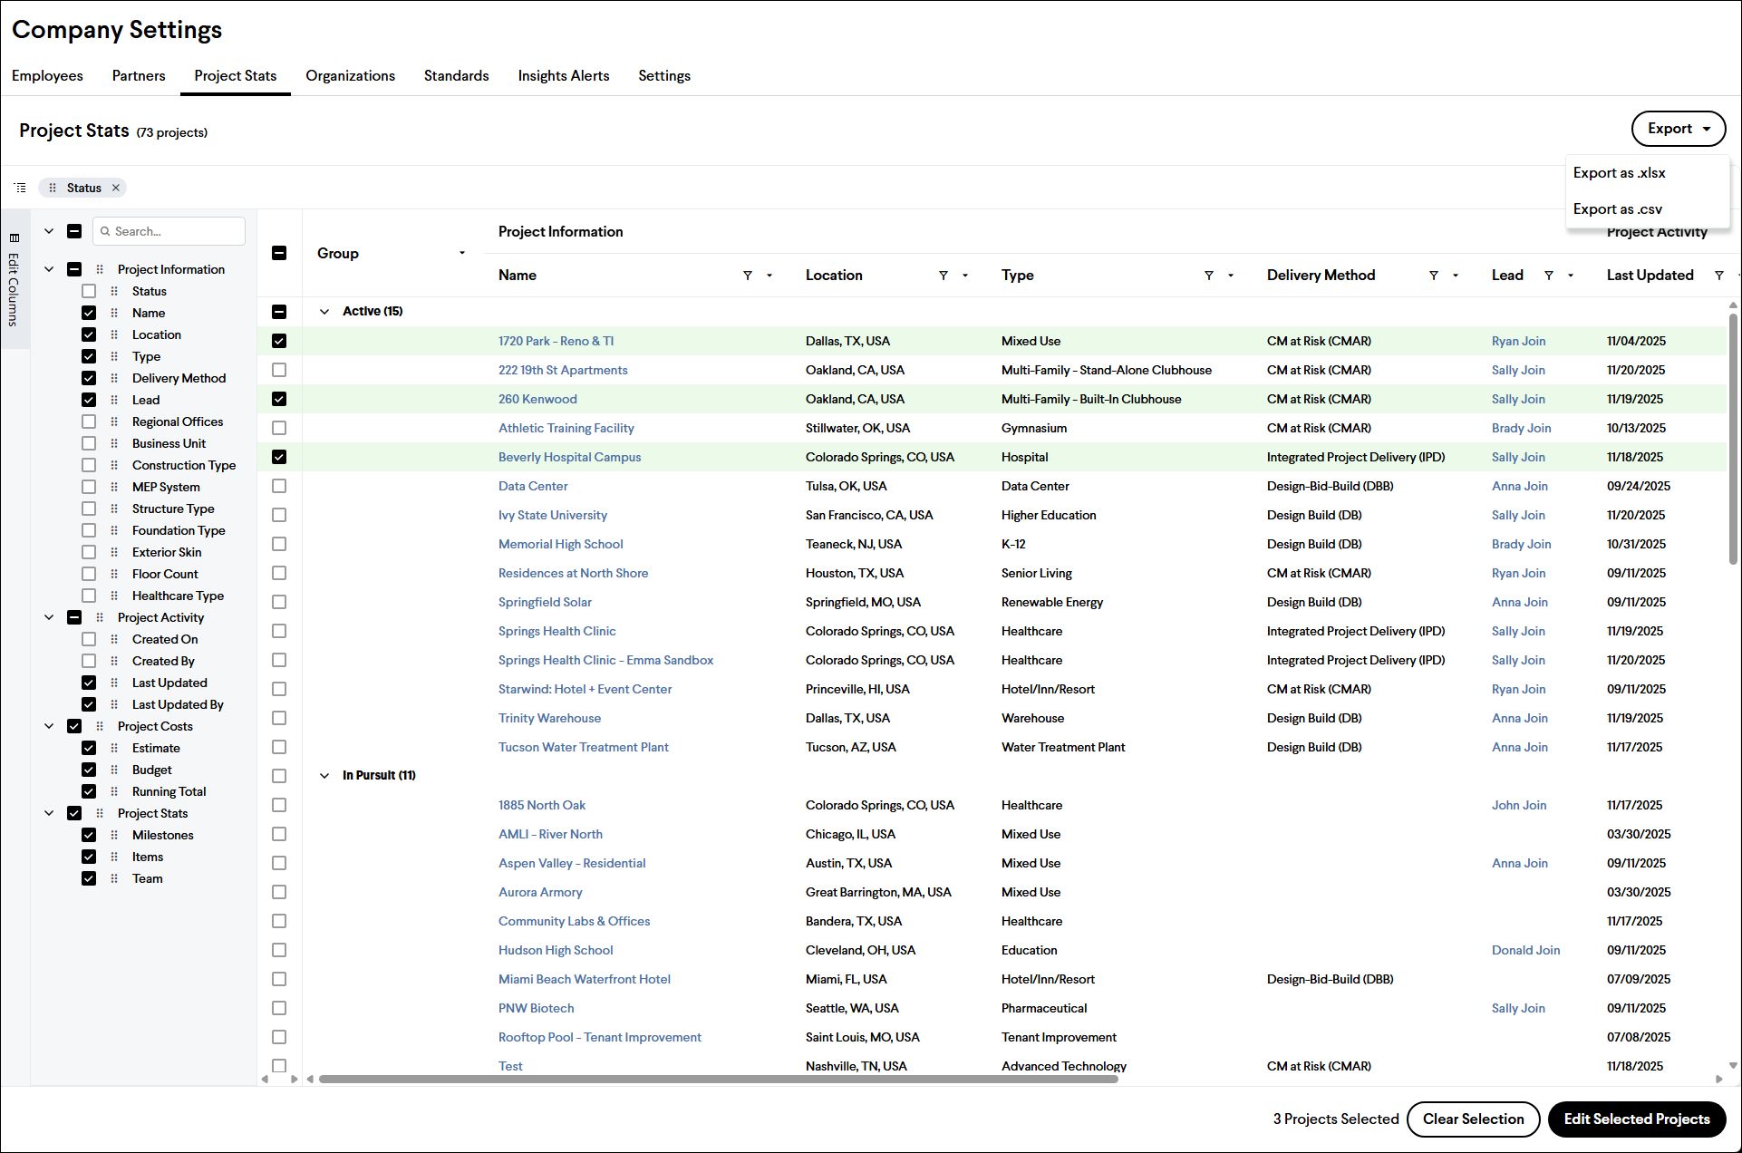Click the filter icon in Name column

(748, 276)
